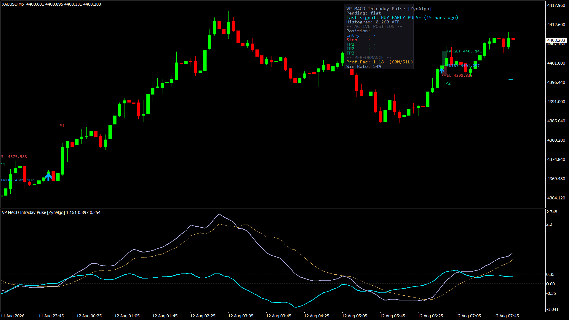Click the Win Rate 54% line
Viewport: 569px width, 320px height.
coord(364,66)
